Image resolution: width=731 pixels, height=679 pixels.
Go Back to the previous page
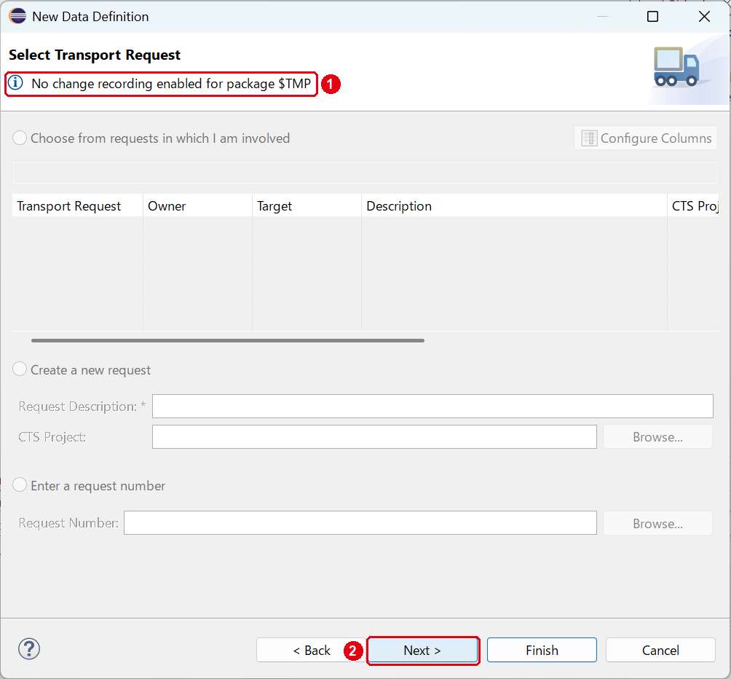point(311,650)
